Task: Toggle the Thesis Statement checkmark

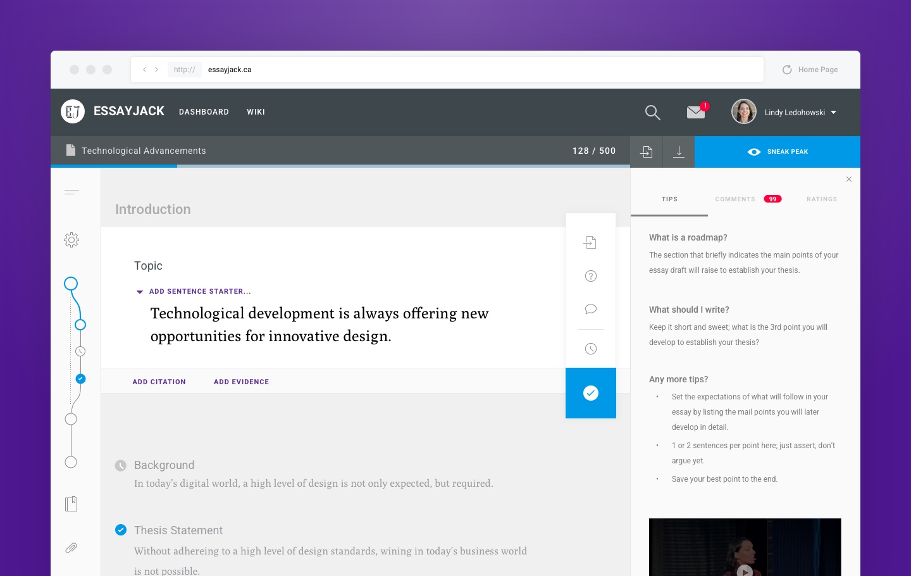Action: pyautogui.click(x=121, y=530)
